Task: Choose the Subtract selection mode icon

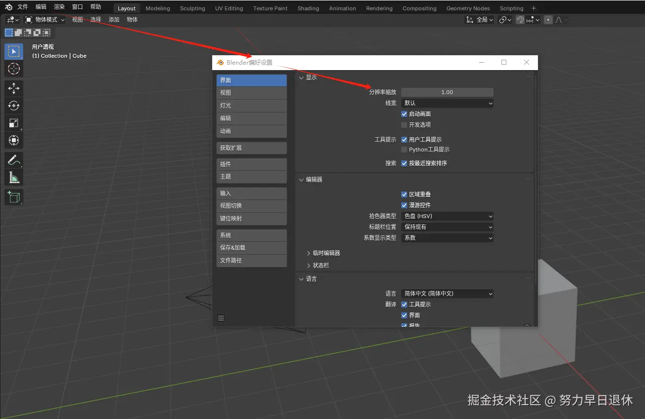Action: point(28,33)
